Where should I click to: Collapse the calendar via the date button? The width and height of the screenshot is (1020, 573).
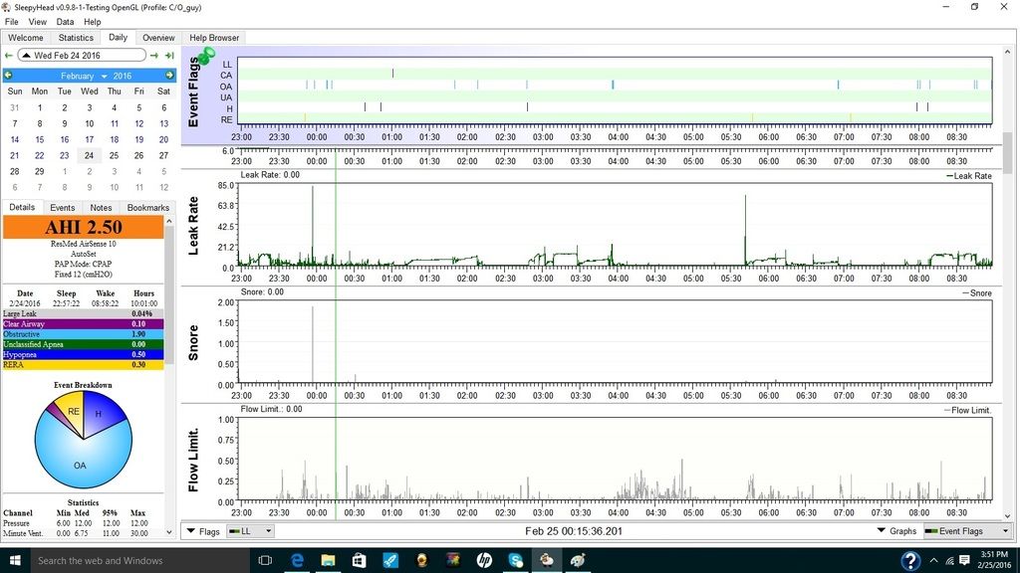pos(82,56)
